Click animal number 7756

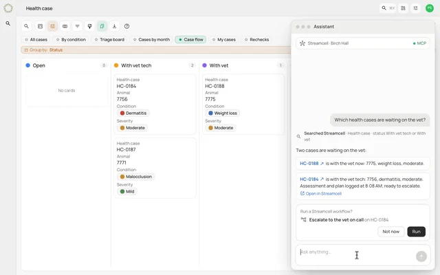tap(122, 99)
